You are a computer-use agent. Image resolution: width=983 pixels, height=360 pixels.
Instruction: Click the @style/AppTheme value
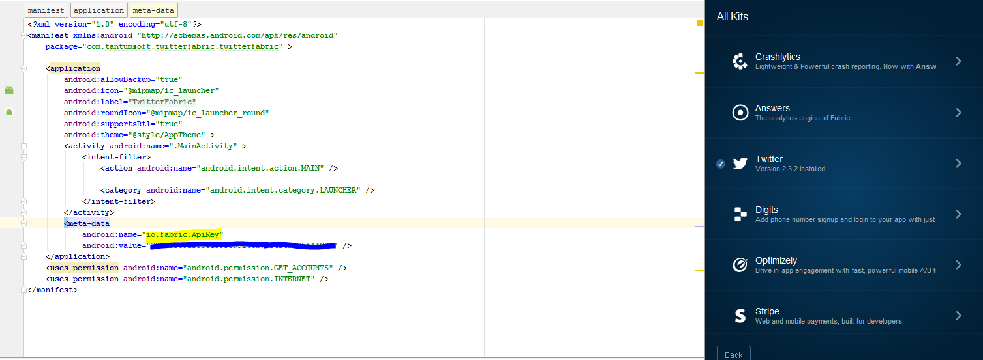168,135
